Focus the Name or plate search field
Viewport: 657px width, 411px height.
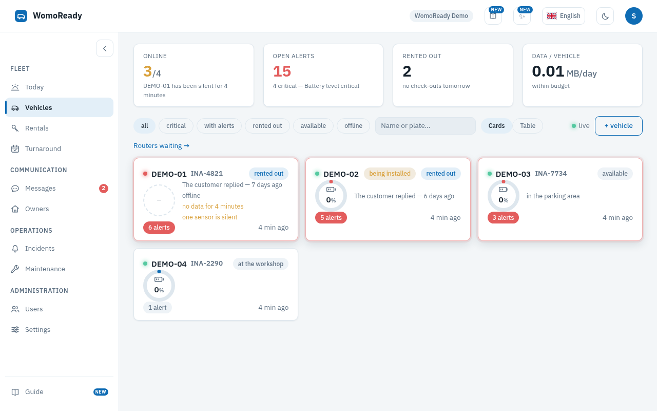[426, 126]
